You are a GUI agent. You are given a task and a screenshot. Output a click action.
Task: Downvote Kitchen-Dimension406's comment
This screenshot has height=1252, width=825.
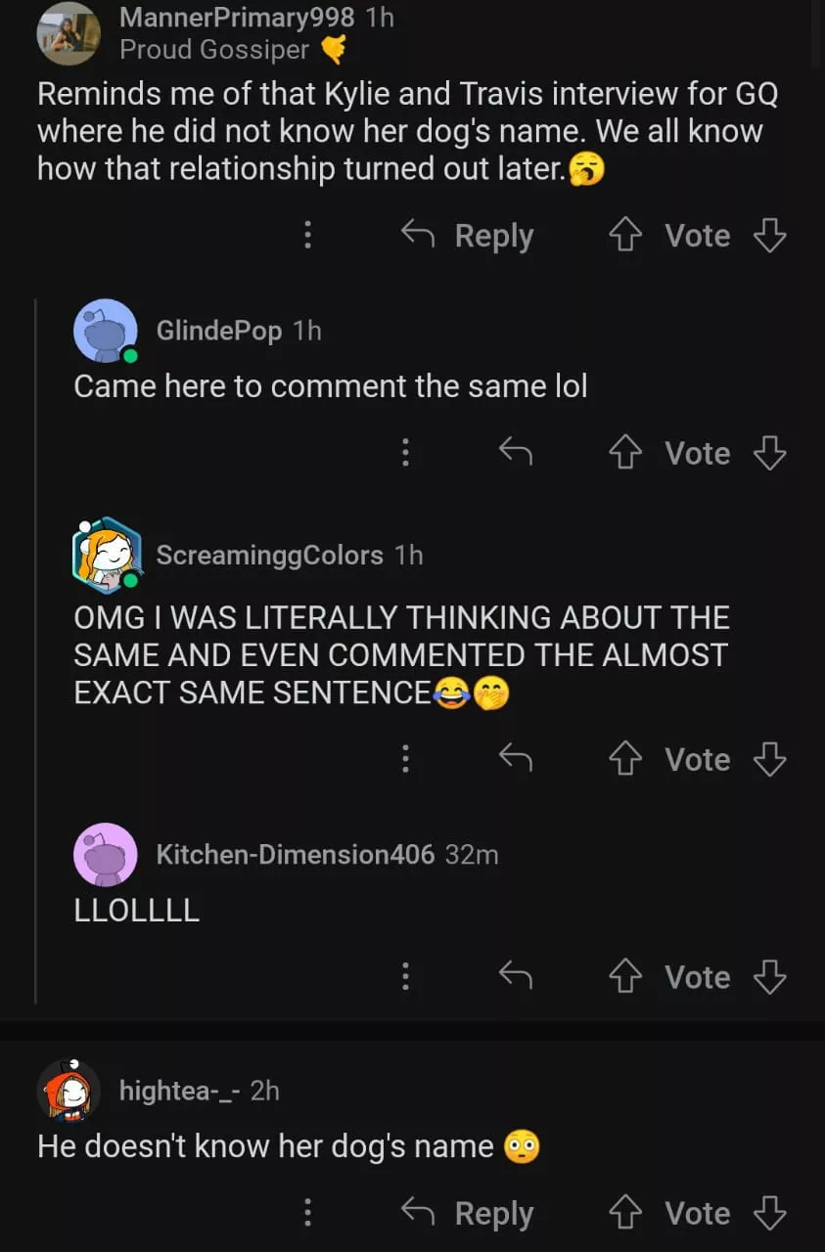click(x=770, y=977)
